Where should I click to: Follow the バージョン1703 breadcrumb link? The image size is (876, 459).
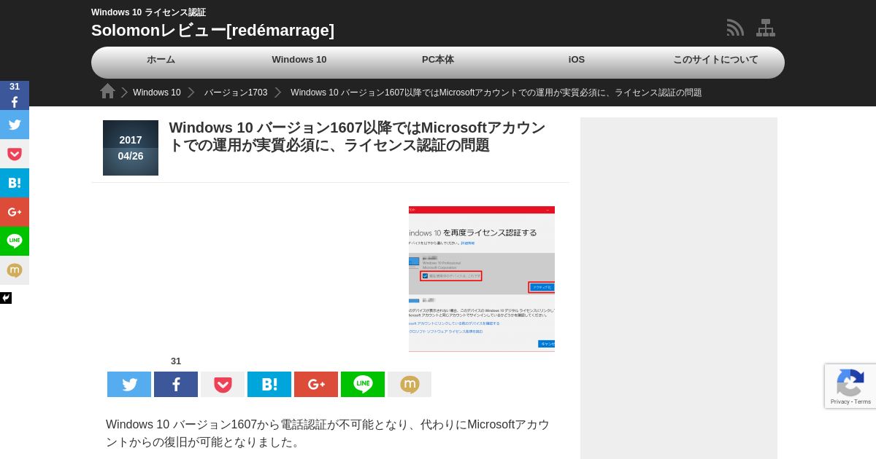[236, 93]
